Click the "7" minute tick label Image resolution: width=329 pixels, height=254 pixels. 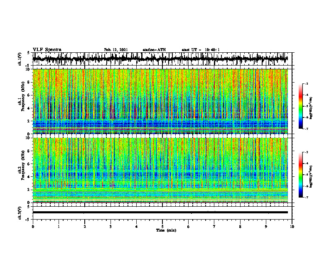click(214, 227)
